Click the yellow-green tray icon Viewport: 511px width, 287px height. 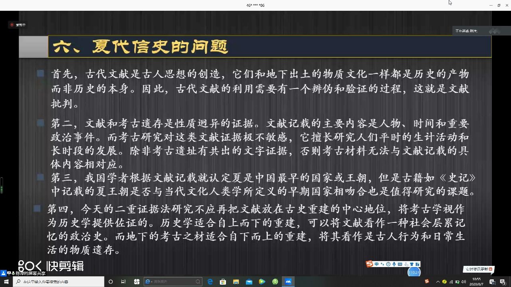pyautogui.click(x=444, y=282)
